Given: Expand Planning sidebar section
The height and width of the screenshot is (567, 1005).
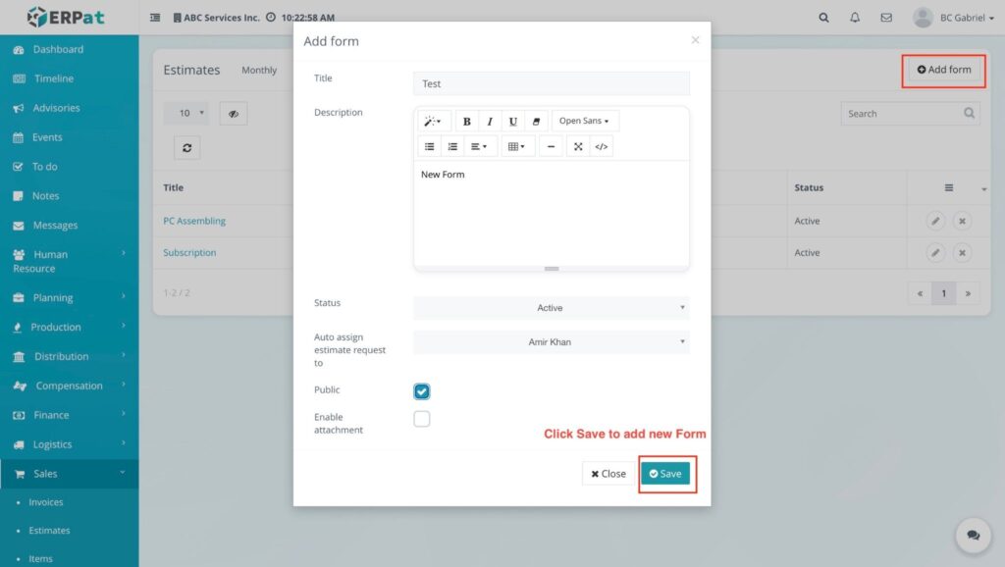Looking at the screenshot, I should pos(70,298).
